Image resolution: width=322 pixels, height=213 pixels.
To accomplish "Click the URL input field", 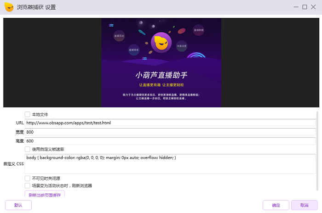I will 170,123.
